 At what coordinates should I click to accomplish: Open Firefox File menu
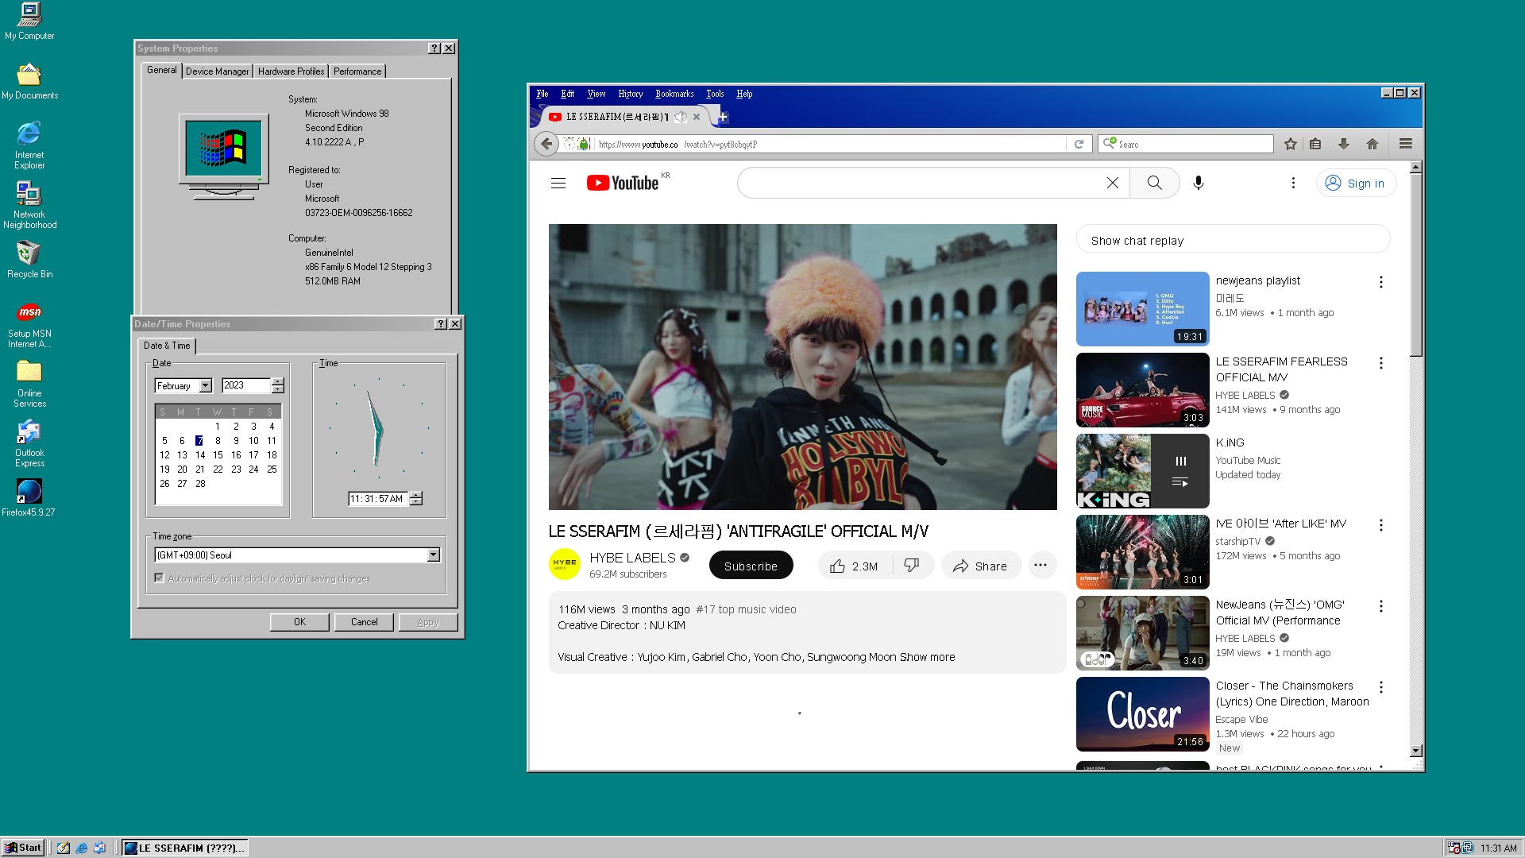pos(542,94)
